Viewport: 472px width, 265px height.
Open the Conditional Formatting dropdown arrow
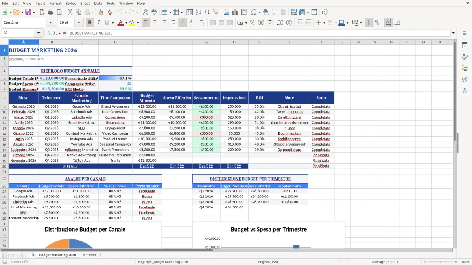coord(361,23)
